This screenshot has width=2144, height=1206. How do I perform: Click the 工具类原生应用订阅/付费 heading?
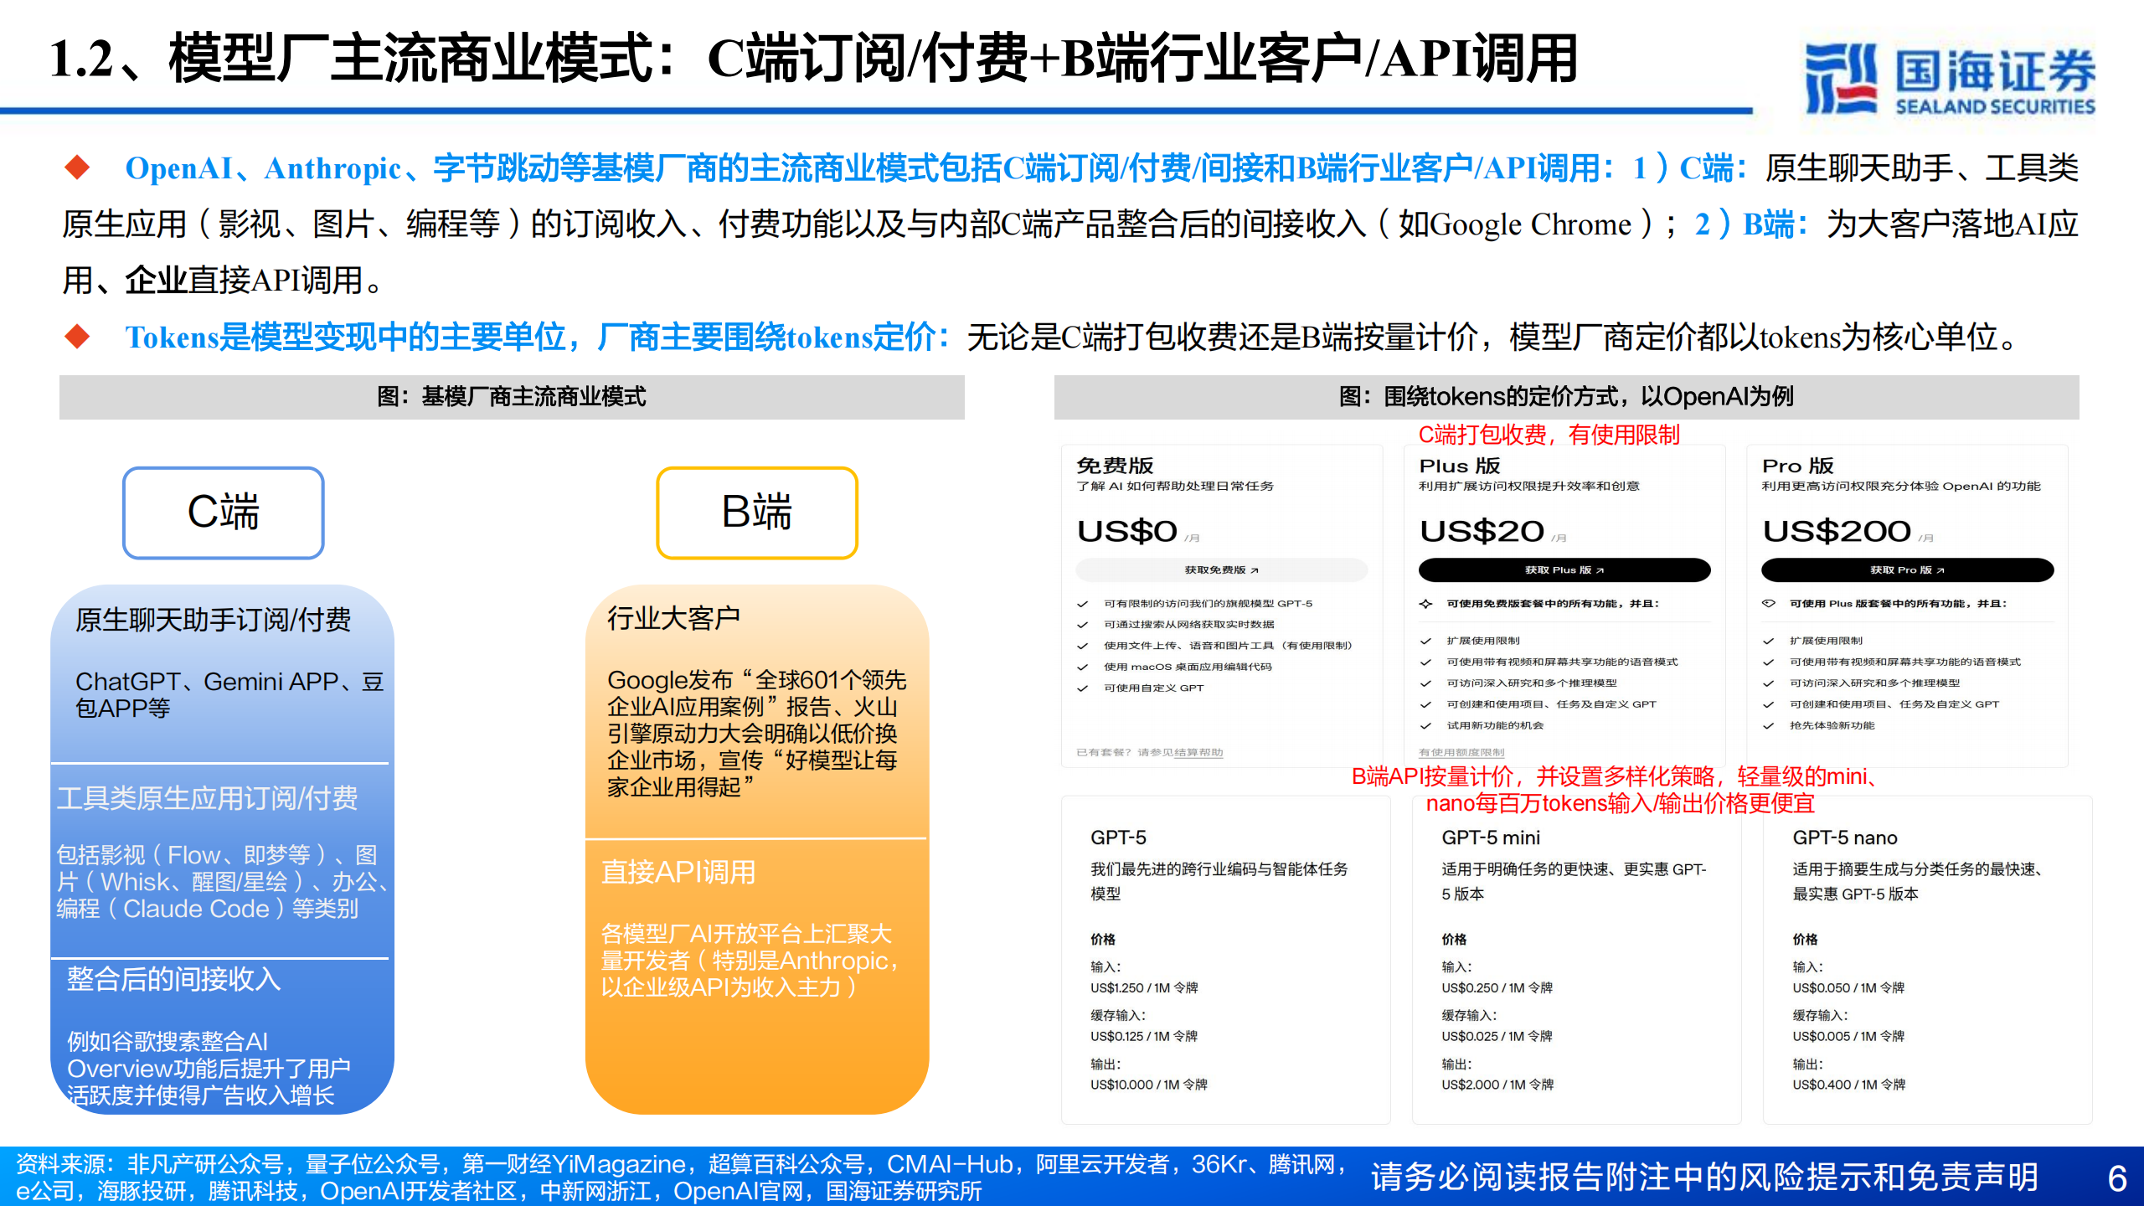pyautogui.click(x=207, y=798)
